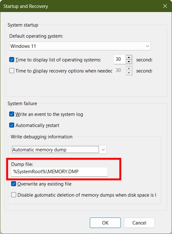This screenshot has width=172, height=234.
Task: Uncheck Overwrite any existing file
Action: [14, 184]
